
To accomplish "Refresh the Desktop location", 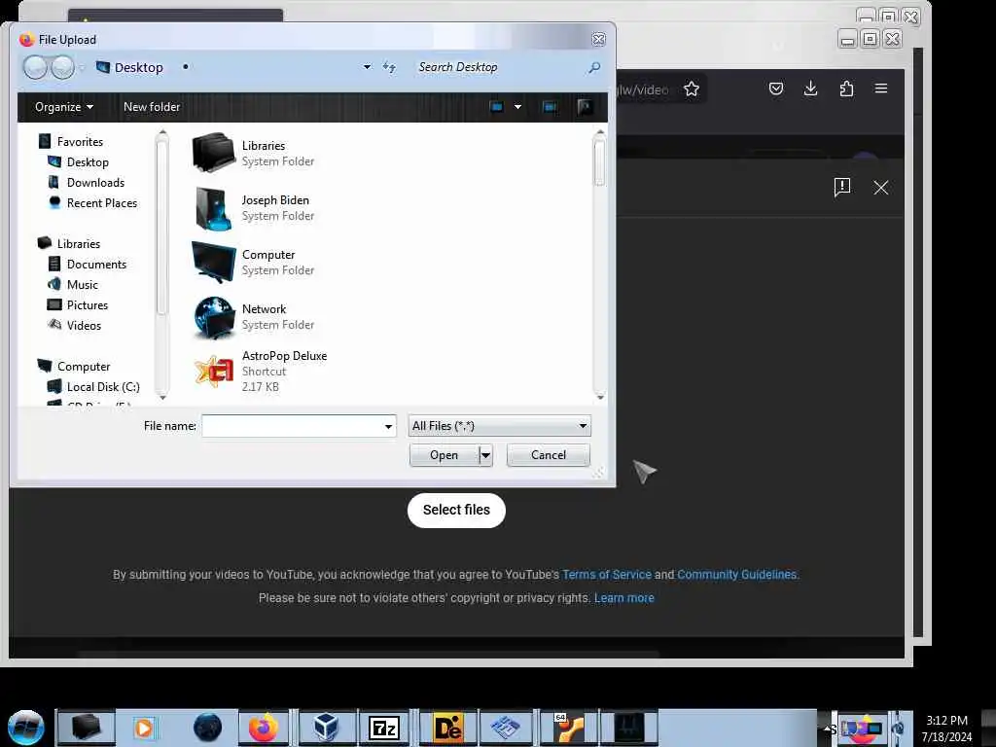I will click(x=389, y=67).
